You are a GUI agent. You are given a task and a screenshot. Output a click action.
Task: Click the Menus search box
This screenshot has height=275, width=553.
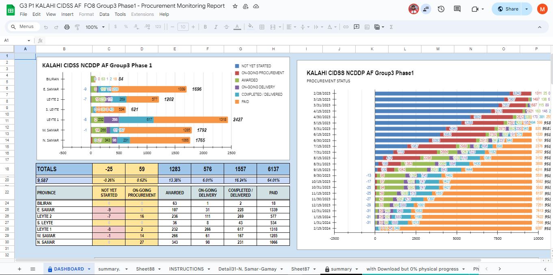[x=24, y=27]
